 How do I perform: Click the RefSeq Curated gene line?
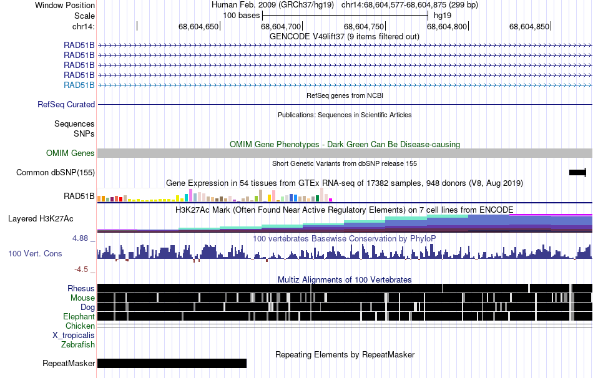pyautogui.click(x=345, y=104)
